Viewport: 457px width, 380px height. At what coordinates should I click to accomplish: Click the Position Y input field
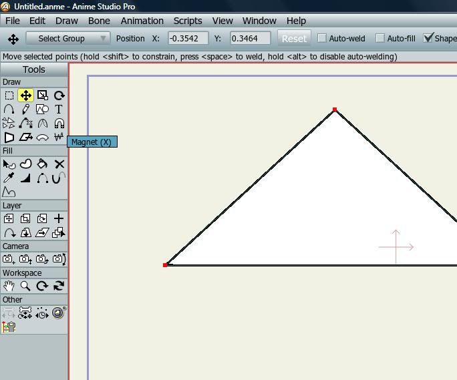(250, 39)
